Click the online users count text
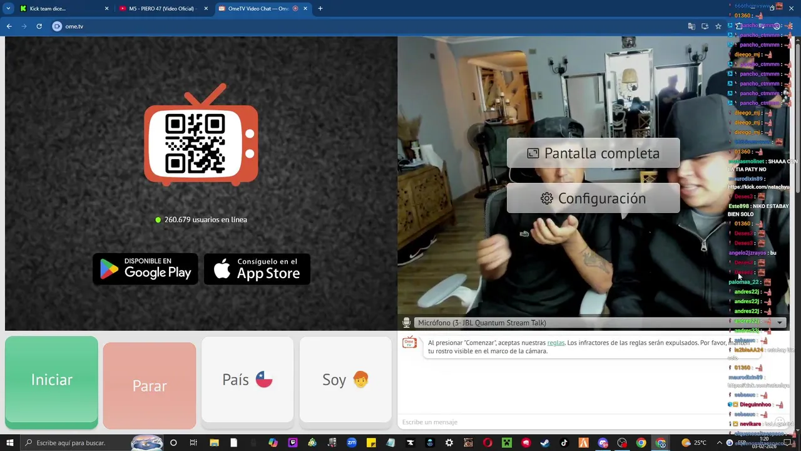Viewport: 801px width, 451px height. click(205, 220)
